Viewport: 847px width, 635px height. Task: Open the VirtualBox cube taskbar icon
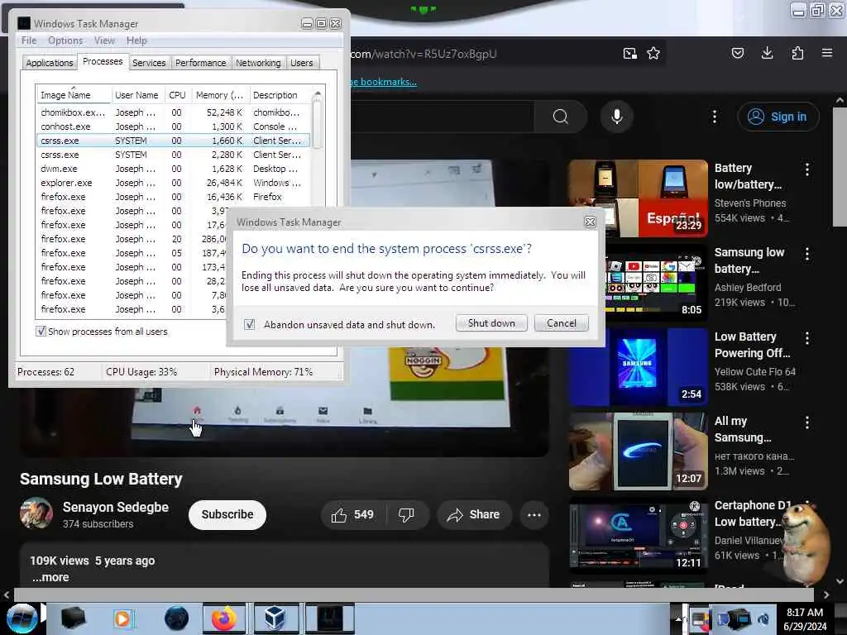(x=275, y=618)
